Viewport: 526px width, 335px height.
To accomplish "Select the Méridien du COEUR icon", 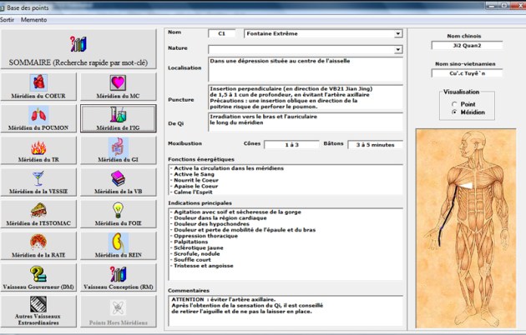I will click(x=38, y=82).
